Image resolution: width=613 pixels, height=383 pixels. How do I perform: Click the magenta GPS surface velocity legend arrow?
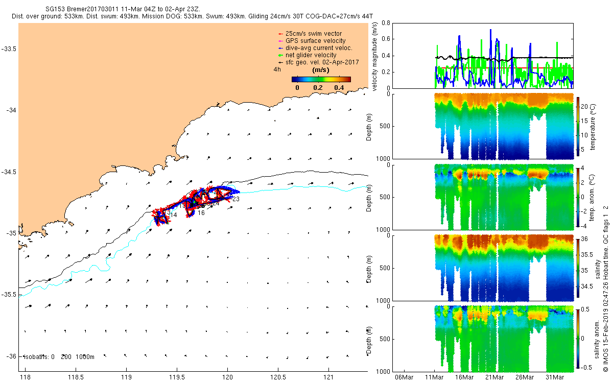tap(280, 41)
